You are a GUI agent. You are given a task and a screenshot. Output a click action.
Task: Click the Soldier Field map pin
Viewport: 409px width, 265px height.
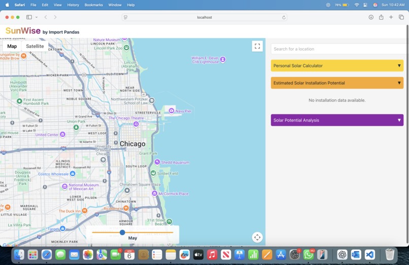153,173
